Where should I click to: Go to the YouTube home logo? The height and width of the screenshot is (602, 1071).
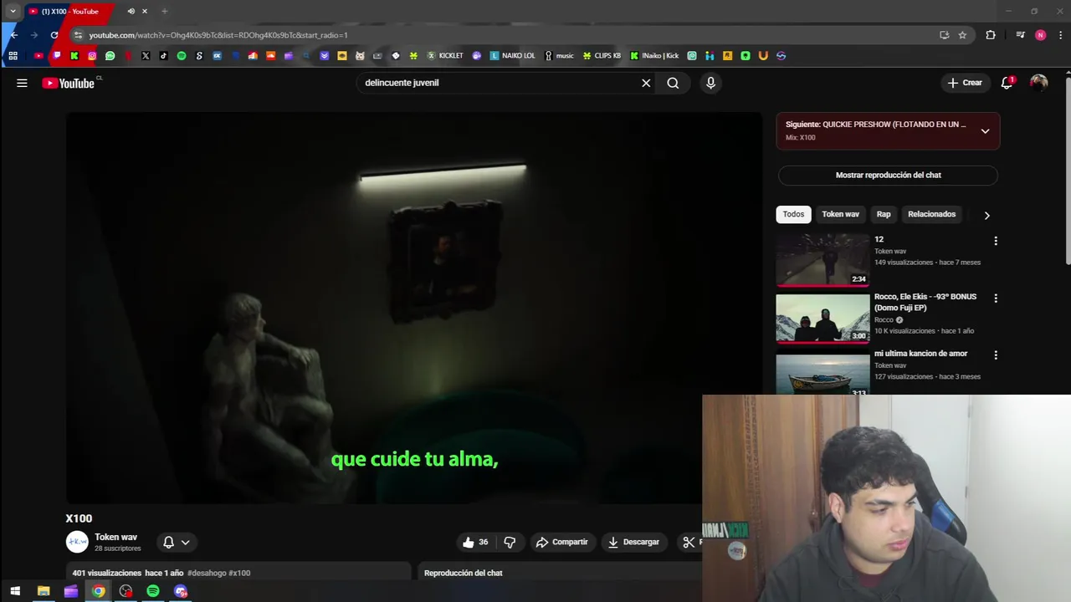coord(69,83)
